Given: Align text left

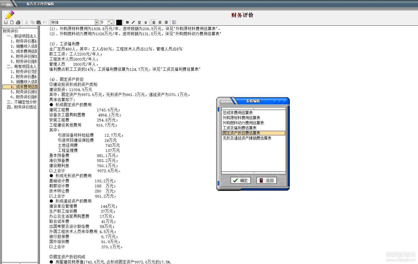Looking at the screenshot, I should coord(154,22).
